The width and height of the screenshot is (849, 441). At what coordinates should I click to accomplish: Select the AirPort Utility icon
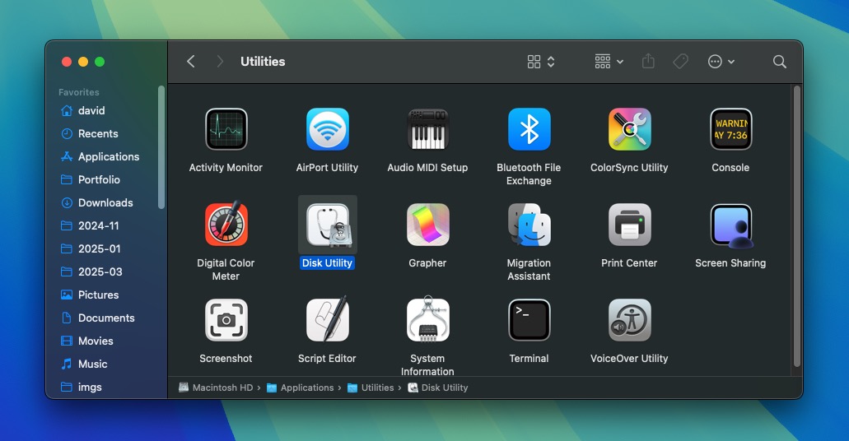pyautogui.click(x=327, y=129)
